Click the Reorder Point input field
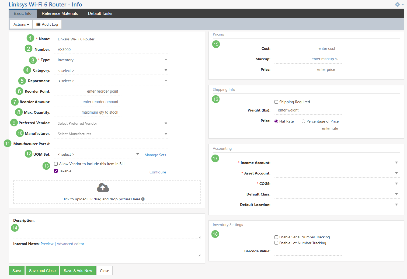The height and width of the screenshot is (279, 407). pos(88,91)
